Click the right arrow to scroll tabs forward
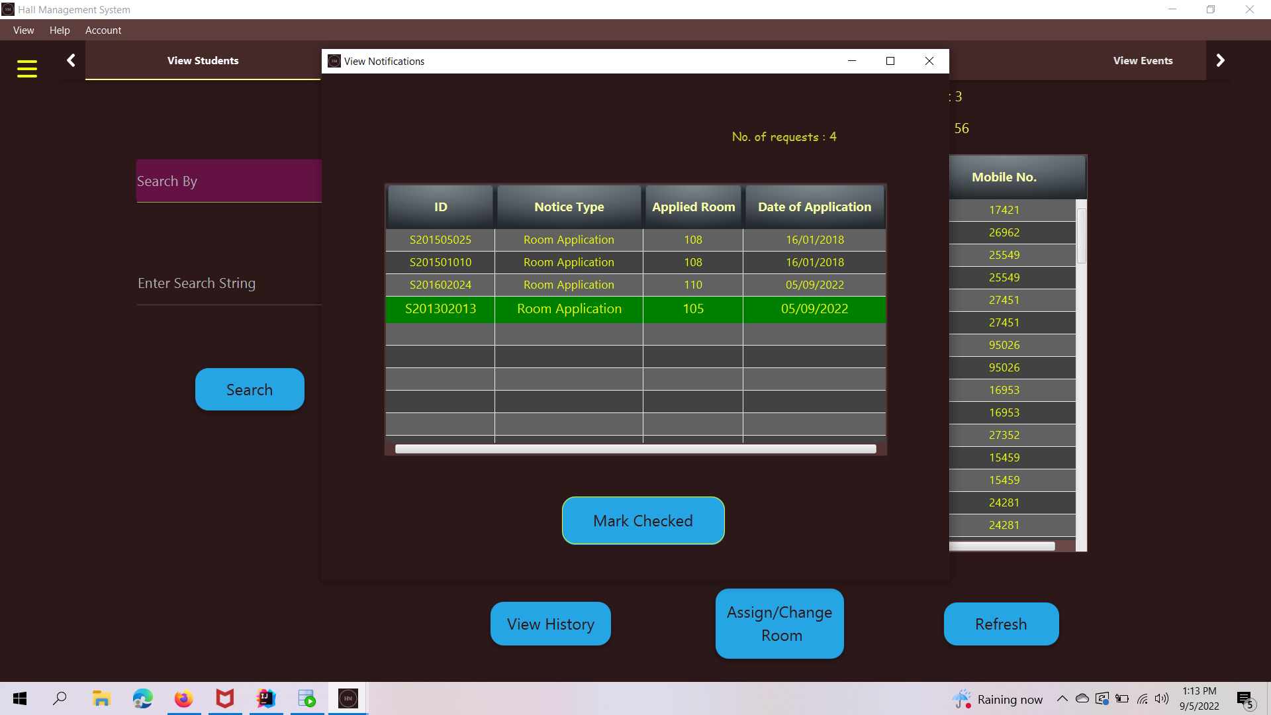The height and width of the screenshot is (715, 1271). tap(1220, 60)
